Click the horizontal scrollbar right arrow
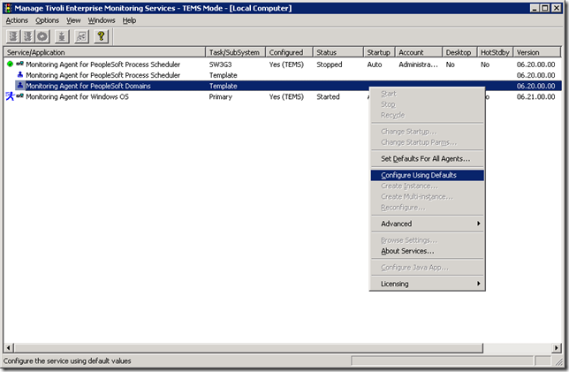 point(557,347)
